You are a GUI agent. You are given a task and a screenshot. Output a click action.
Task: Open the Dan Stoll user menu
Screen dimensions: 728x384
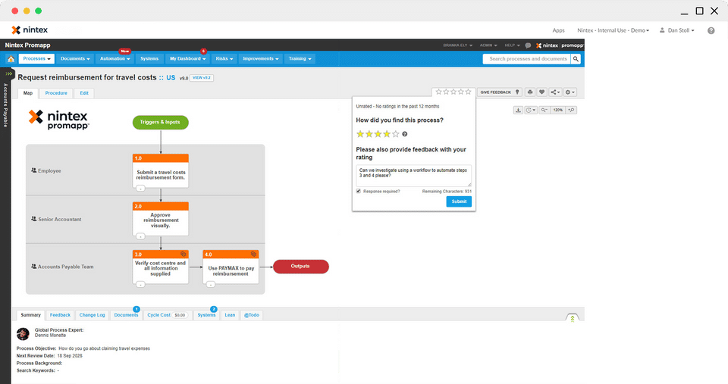[677, 30]
